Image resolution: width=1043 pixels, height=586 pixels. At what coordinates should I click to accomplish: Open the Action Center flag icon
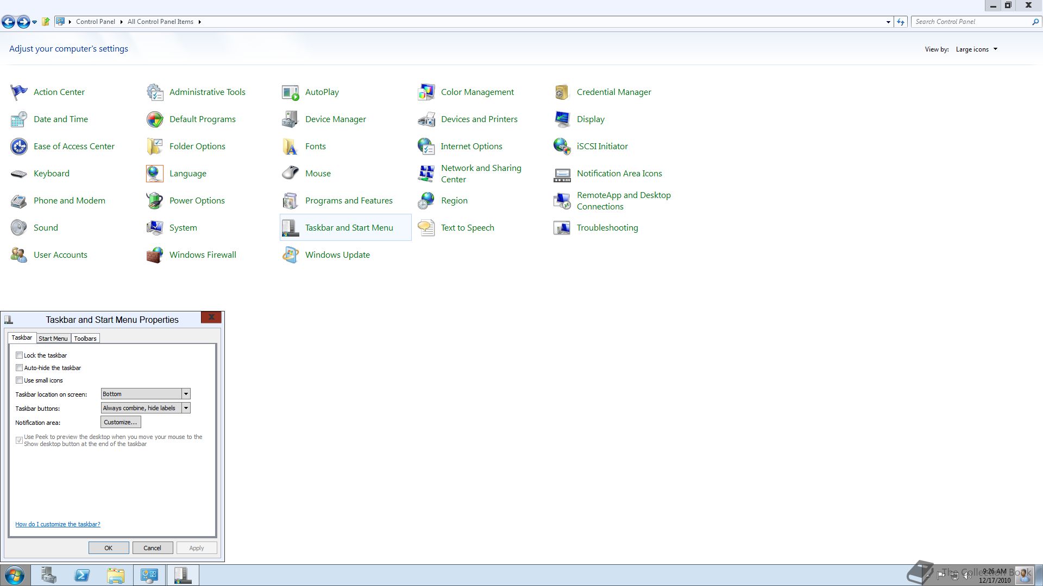[x=19, y=92]
